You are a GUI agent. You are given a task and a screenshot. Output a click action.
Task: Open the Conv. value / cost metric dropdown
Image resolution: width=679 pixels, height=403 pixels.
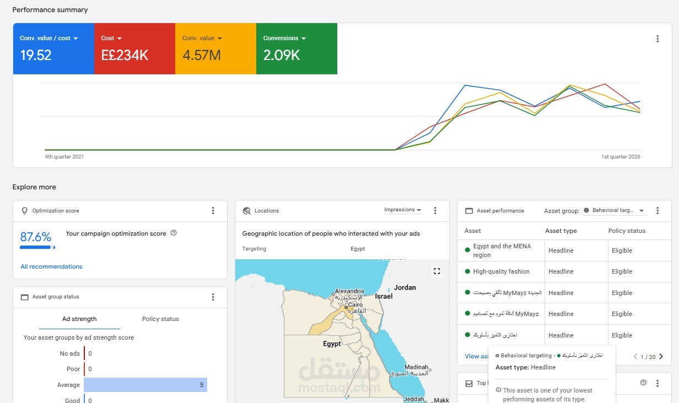76,39
